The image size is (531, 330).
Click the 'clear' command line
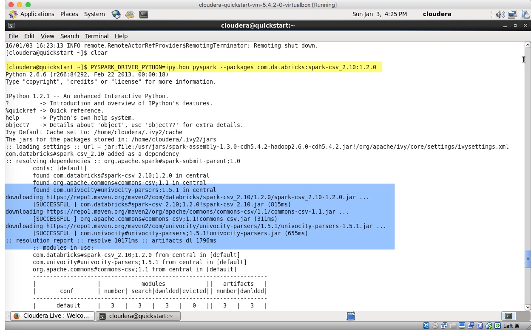point(57,53)
